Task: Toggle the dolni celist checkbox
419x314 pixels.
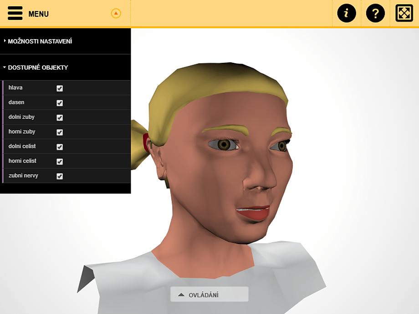Action: tap(59, 147)
